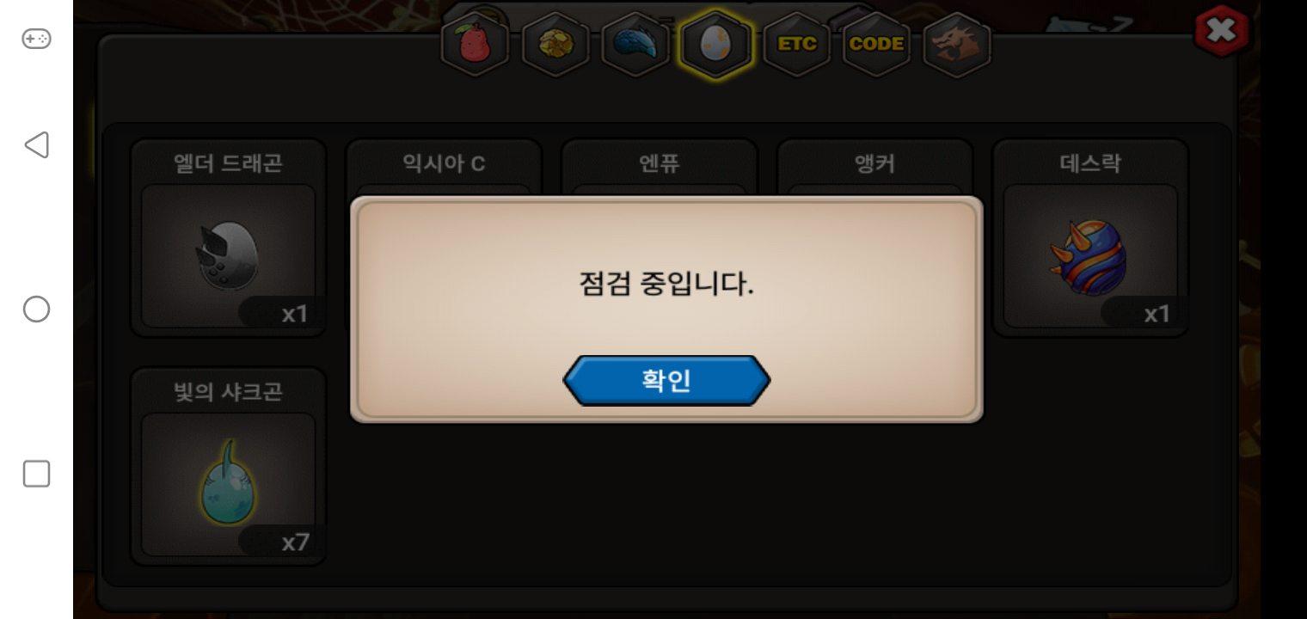The height and width of the screenshot is (619, 1307).
Task: Open the dragon head icon tab
Action: (957, 44)
